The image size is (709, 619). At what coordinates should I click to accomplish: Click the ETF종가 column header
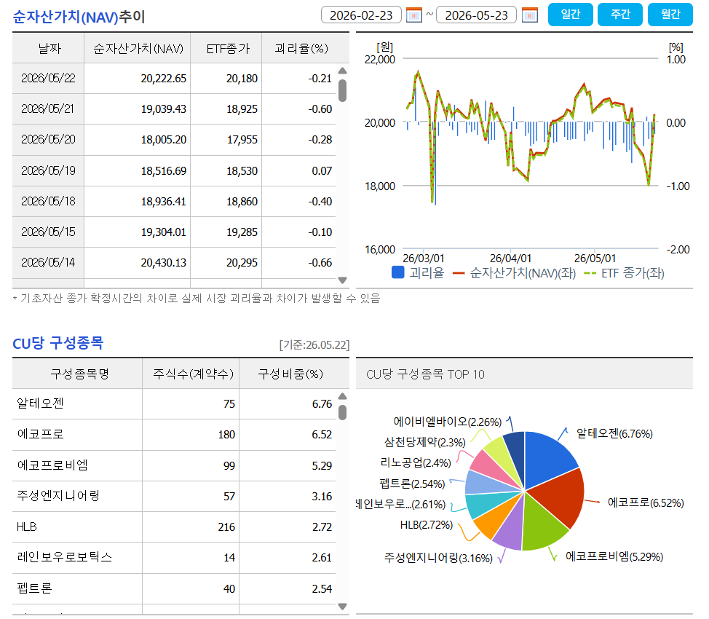[x=226, y=48]
